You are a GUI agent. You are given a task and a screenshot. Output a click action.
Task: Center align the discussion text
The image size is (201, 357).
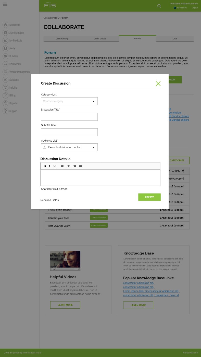click(69, 166)
